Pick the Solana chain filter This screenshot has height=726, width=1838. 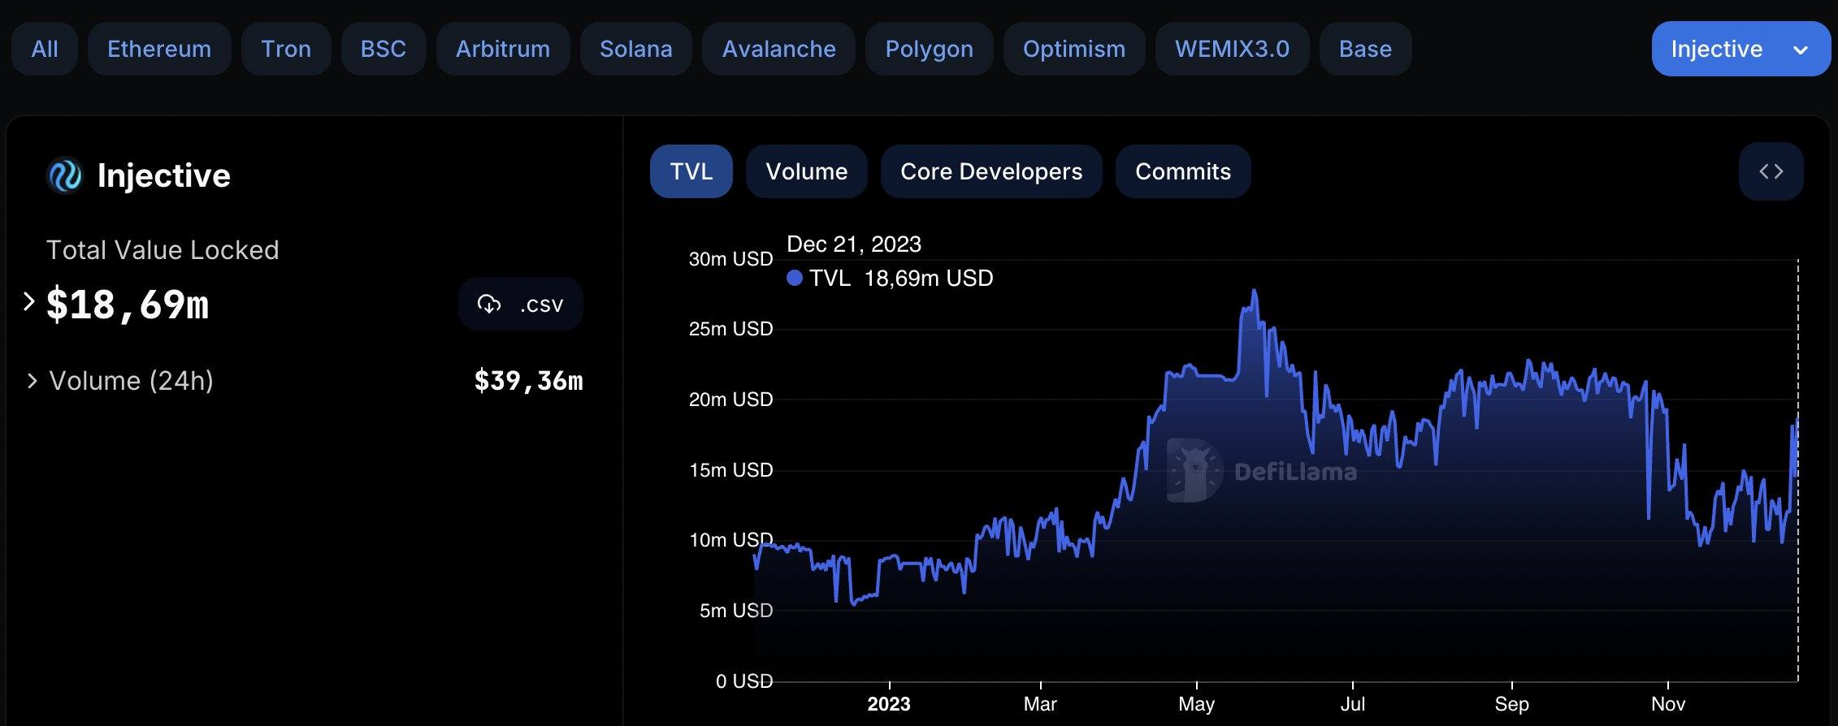pyautogui.click(x=635, y=49)
